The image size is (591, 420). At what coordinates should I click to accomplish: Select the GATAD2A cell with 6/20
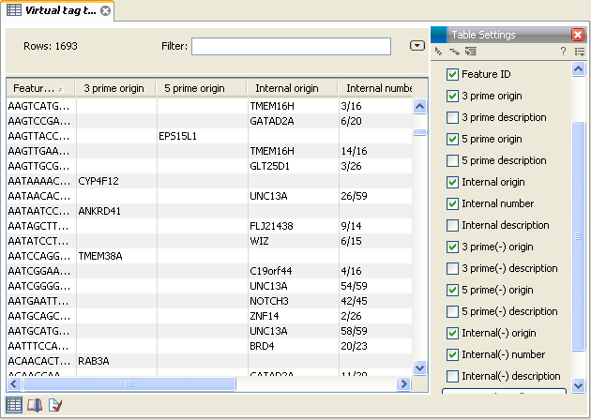tap(294, 121)
